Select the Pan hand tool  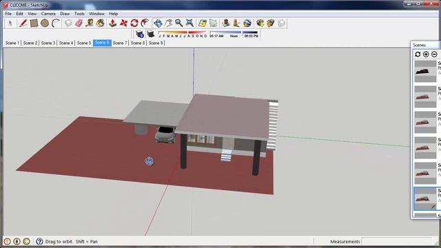pyautogui.click(x=168, y=23)
